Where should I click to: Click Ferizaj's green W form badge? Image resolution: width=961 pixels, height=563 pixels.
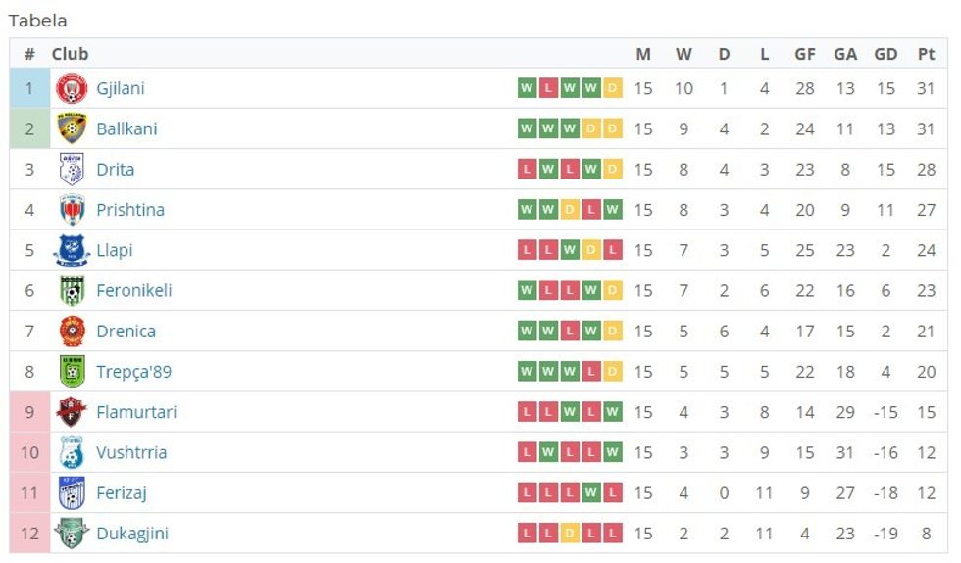pos(590,493)
